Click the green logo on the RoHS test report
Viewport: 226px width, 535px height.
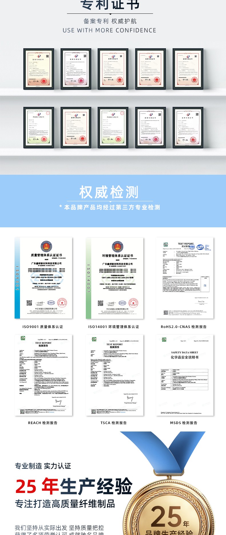click(166, 244)
